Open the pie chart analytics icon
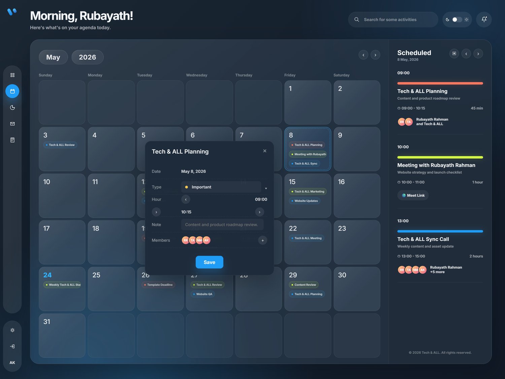 [12, 107]
